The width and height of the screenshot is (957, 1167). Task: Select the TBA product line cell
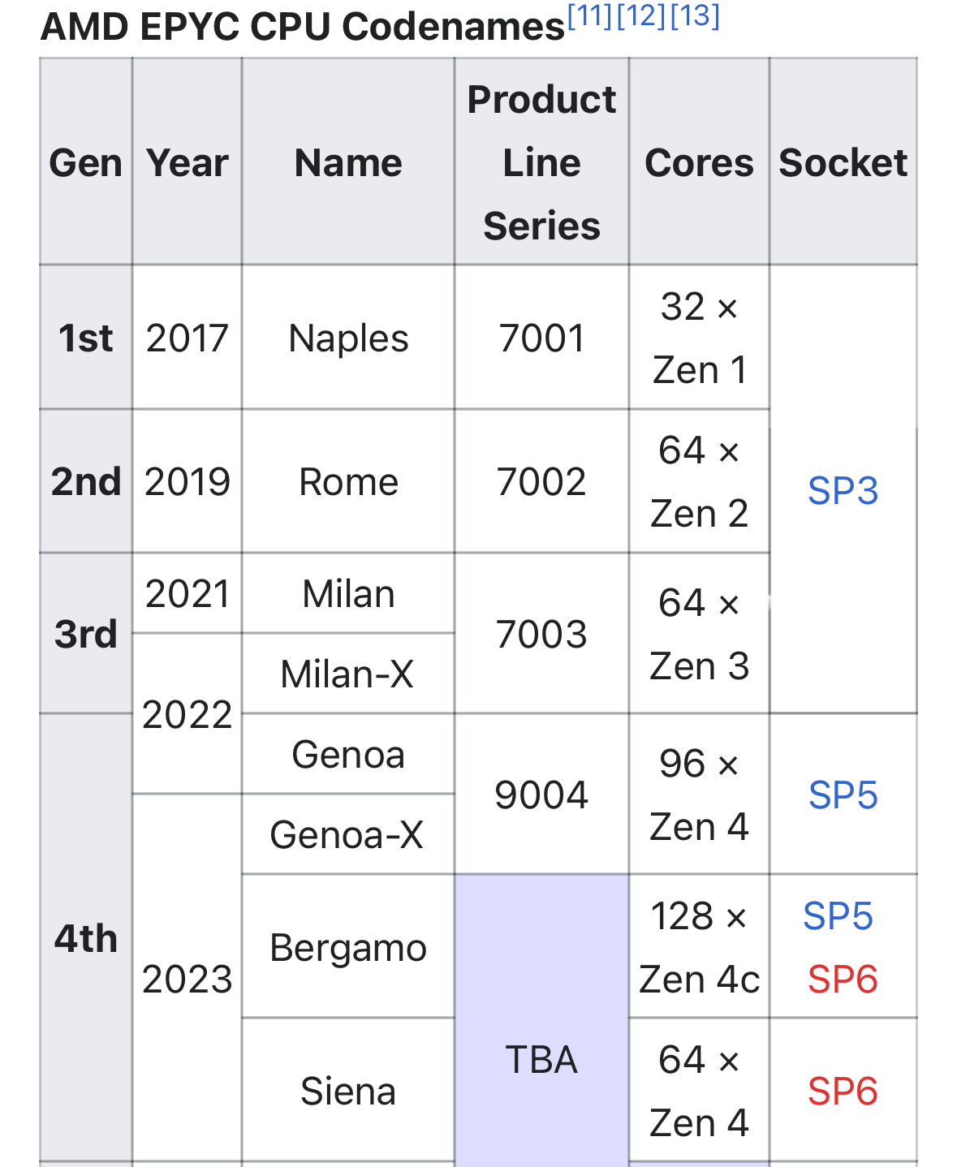[x=541, y=1021]
